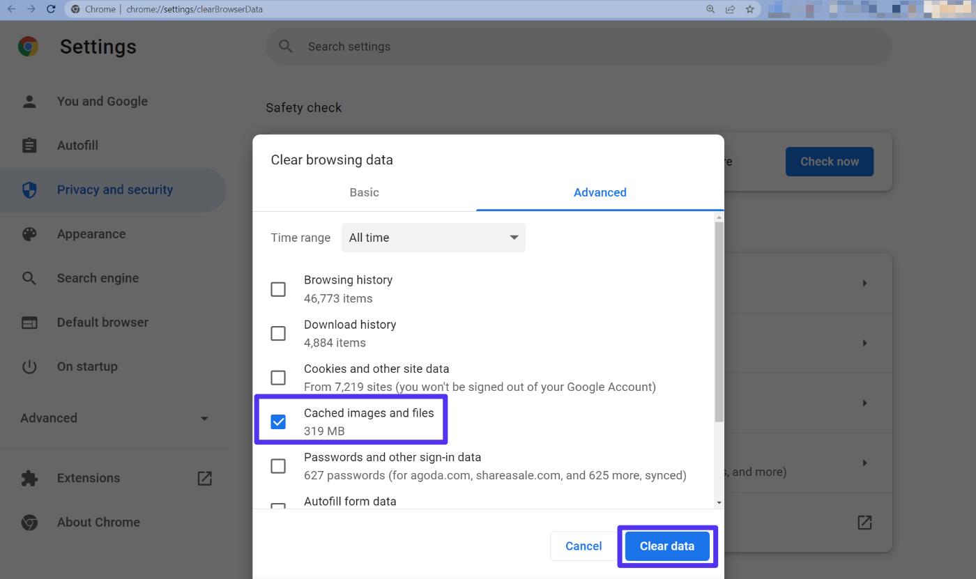Click the Clear data button

pyautogui.click(x=666, y=546)
